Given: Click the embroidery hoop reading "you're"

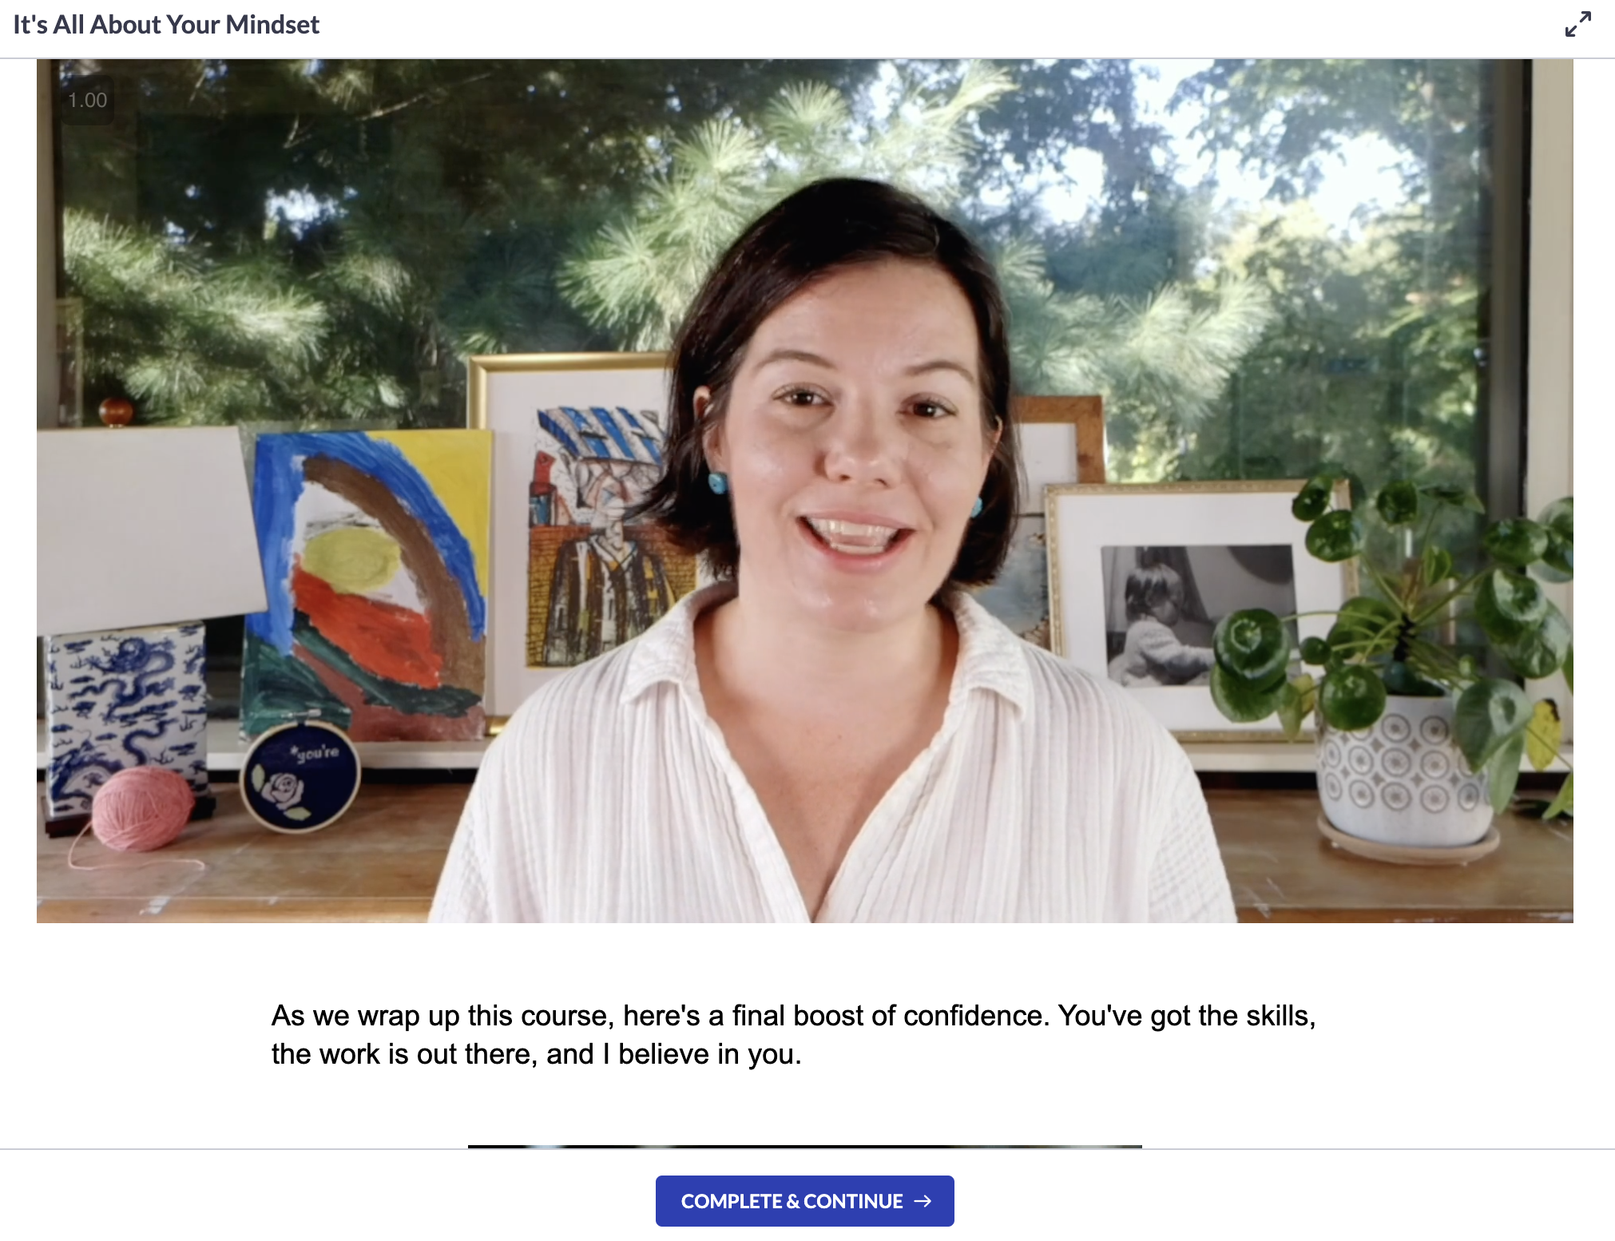Looking at the screenshot, I should click(300, 776).
